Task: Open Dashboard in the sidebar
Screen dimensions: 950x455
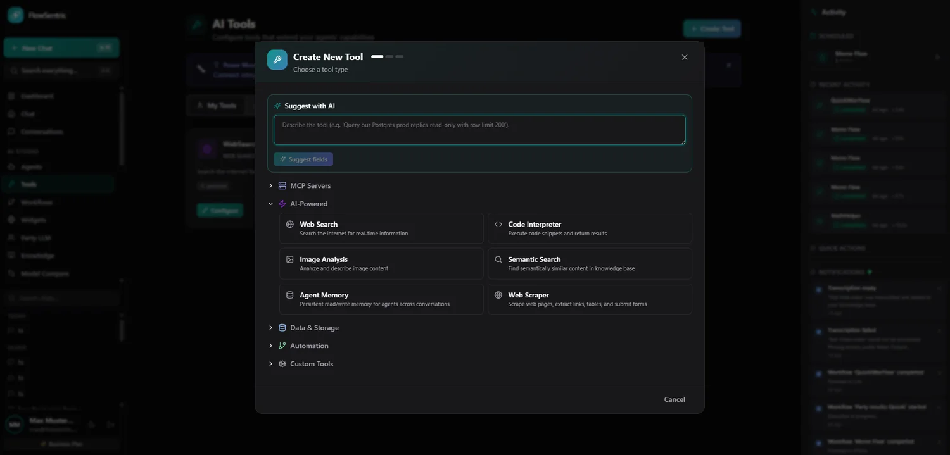Action: pos(58,96)
